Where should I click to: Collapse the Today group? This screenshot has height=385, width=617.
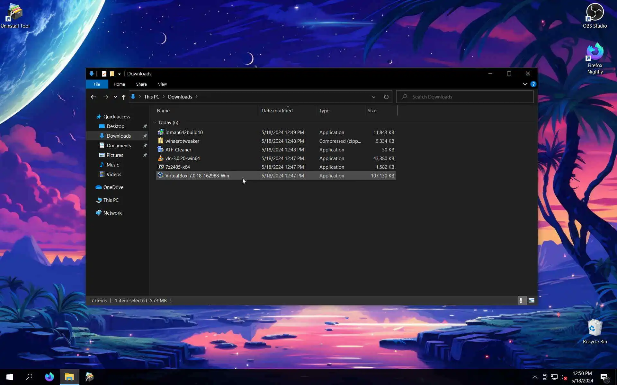pos(155,123)
